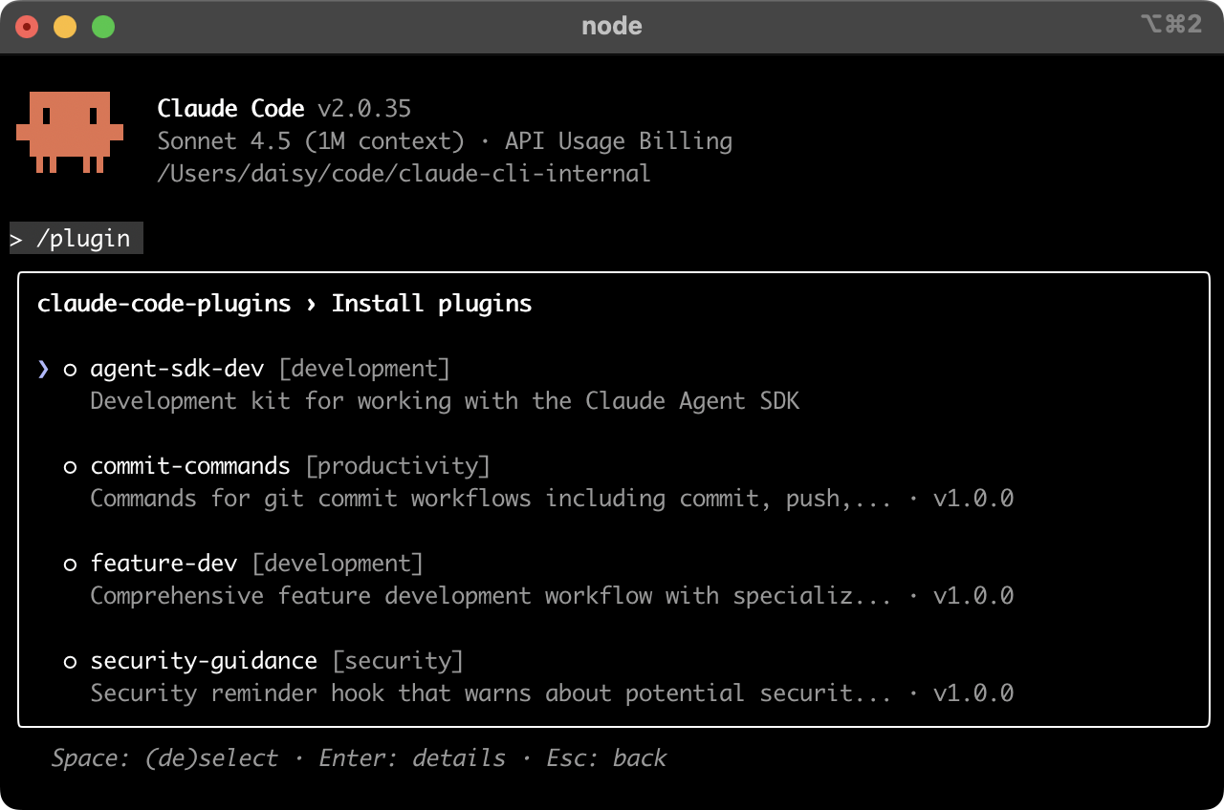Select the commit-commands plugin circle
Viewport: 1224px width, 810px height.
70,467
